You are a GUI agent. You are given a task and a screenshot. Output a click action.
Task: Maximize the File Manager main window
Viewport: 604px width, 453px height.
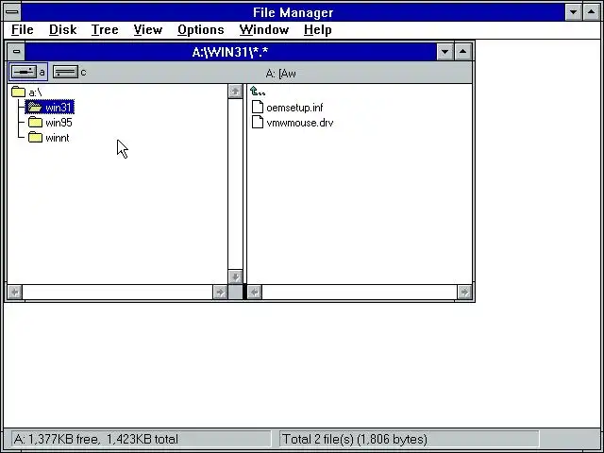pyautogui.click(x=592, y=12)
